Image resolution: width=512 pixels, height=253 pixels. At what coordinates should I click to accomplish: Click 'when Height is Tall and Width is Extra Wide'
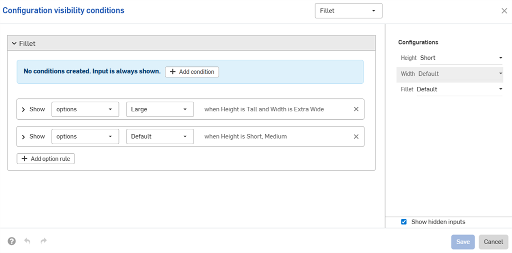(x=264, y=109)
